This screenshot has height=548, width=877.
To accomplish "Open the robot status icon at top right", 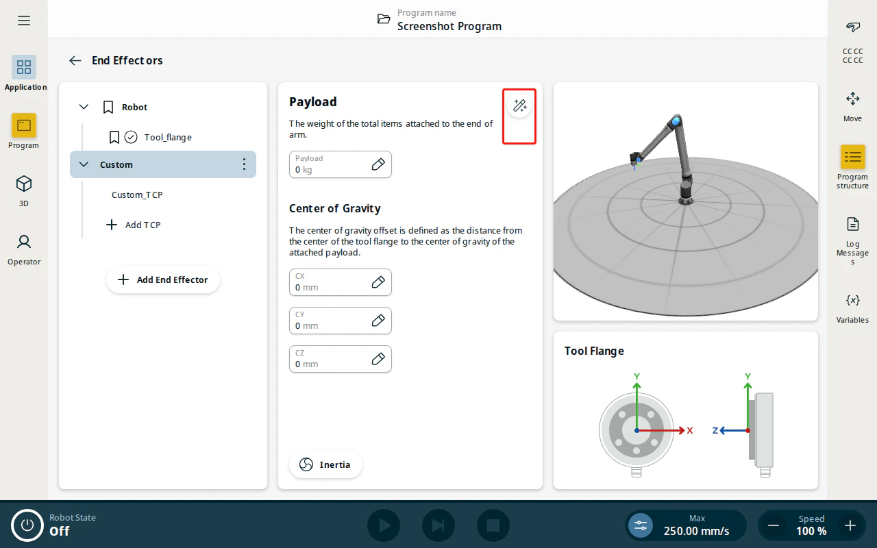I will point(852,27).
